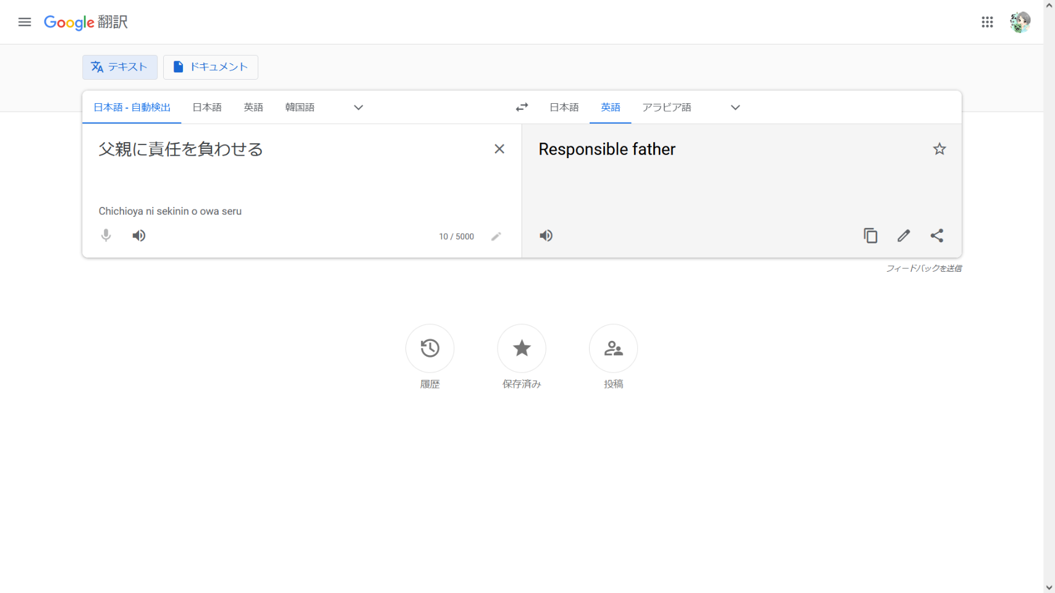Save translation with star icon
Image resolution: width=1055 pixels, height=593 pixels.
pyautogui.click(x=939, y=149)
